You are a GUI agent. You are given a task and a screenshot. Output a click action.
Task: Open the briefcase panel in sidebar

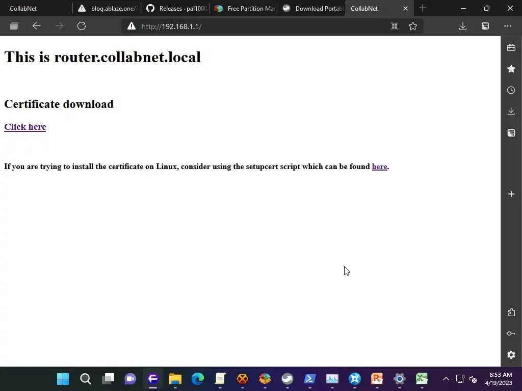coord(511,47)
